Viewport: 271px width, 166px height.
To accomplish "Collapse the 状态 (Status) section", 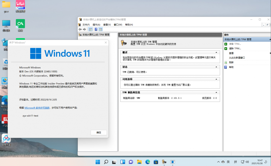I will tap(216, 67).
